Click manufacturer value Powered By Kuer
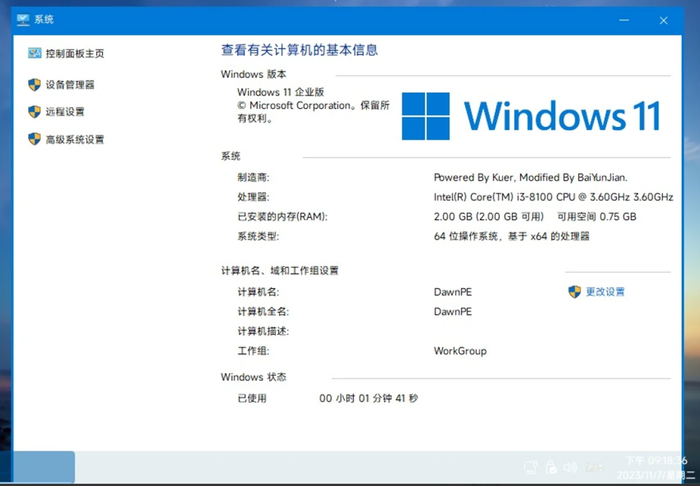This screenshot has width=700, height=486. [x=530, y=177]
